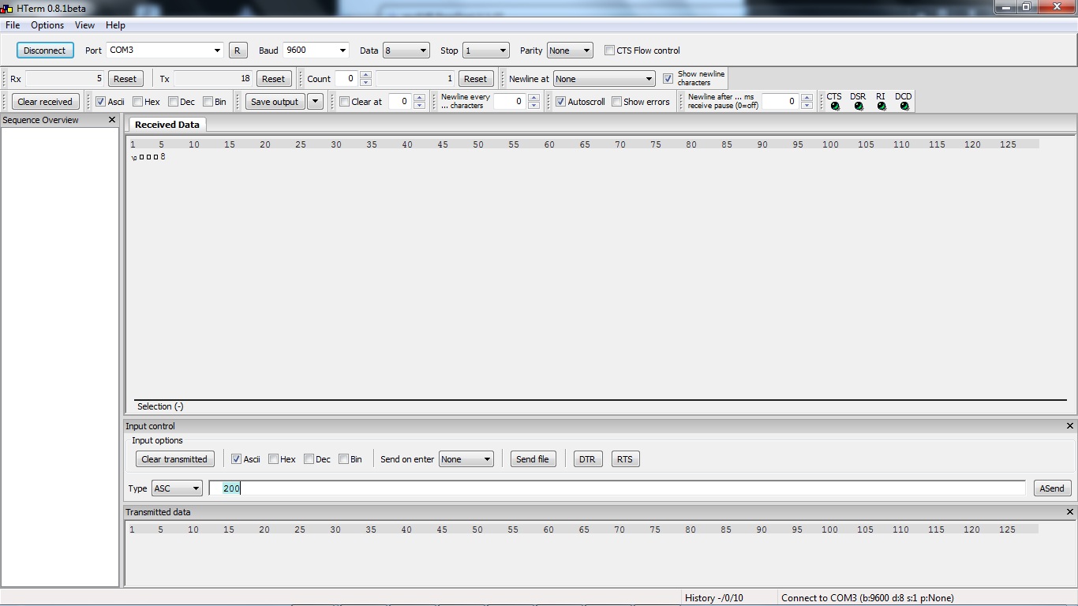Enable Show errors checkbox
This screenshot has height=606, width=1078.
pos(616,102)
